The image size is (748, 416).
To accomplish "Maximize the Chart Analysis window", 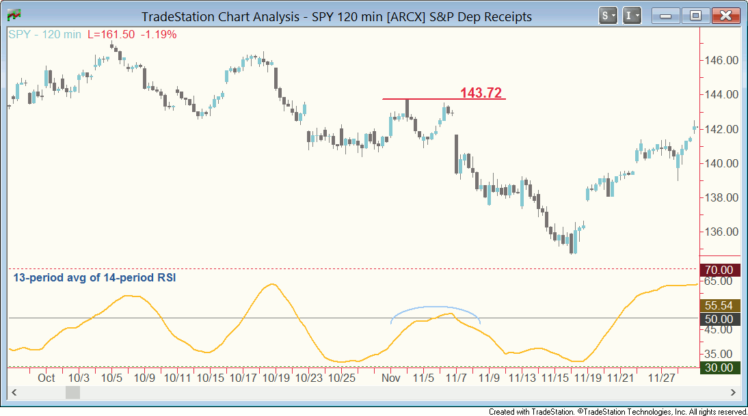I will click(x=695, y=15).
